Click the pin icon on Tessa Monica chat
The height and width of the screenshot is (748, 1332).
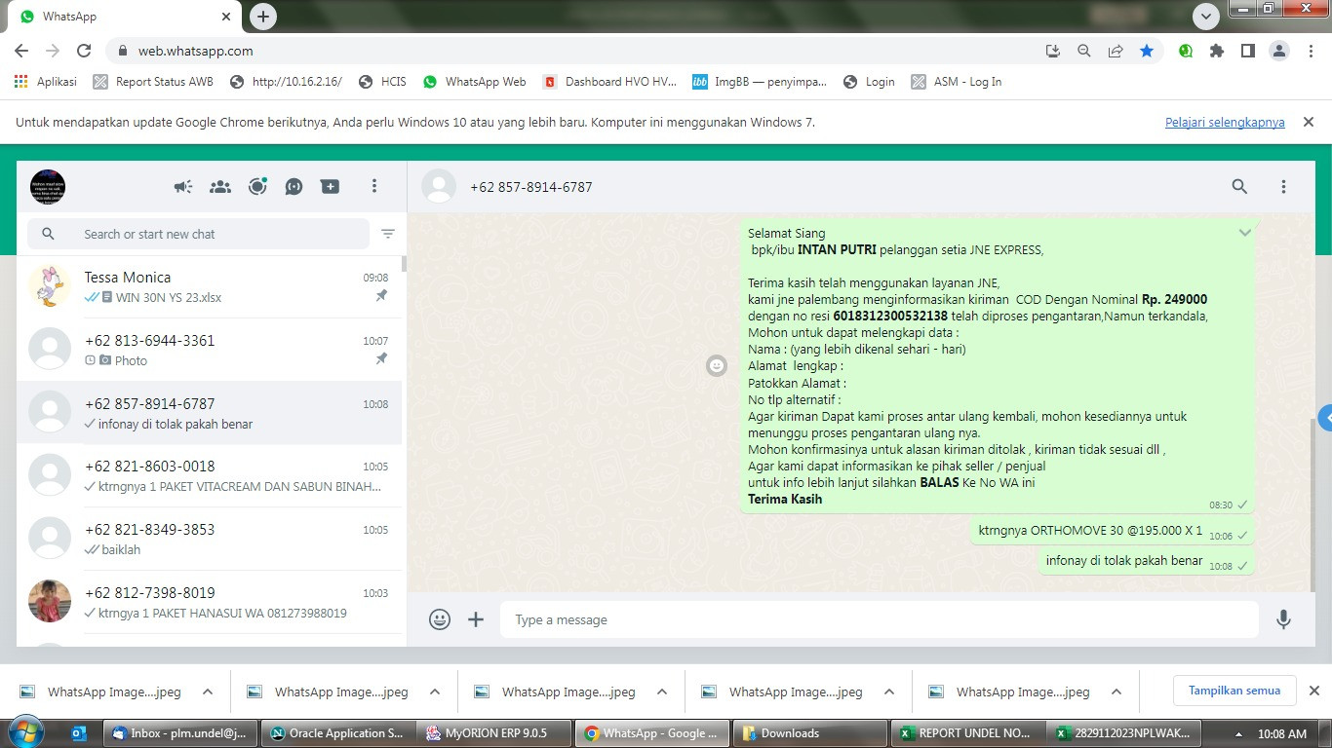click(382, 296)
